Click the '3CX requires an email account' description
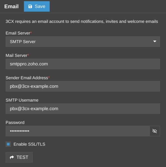 click(82, 21)
